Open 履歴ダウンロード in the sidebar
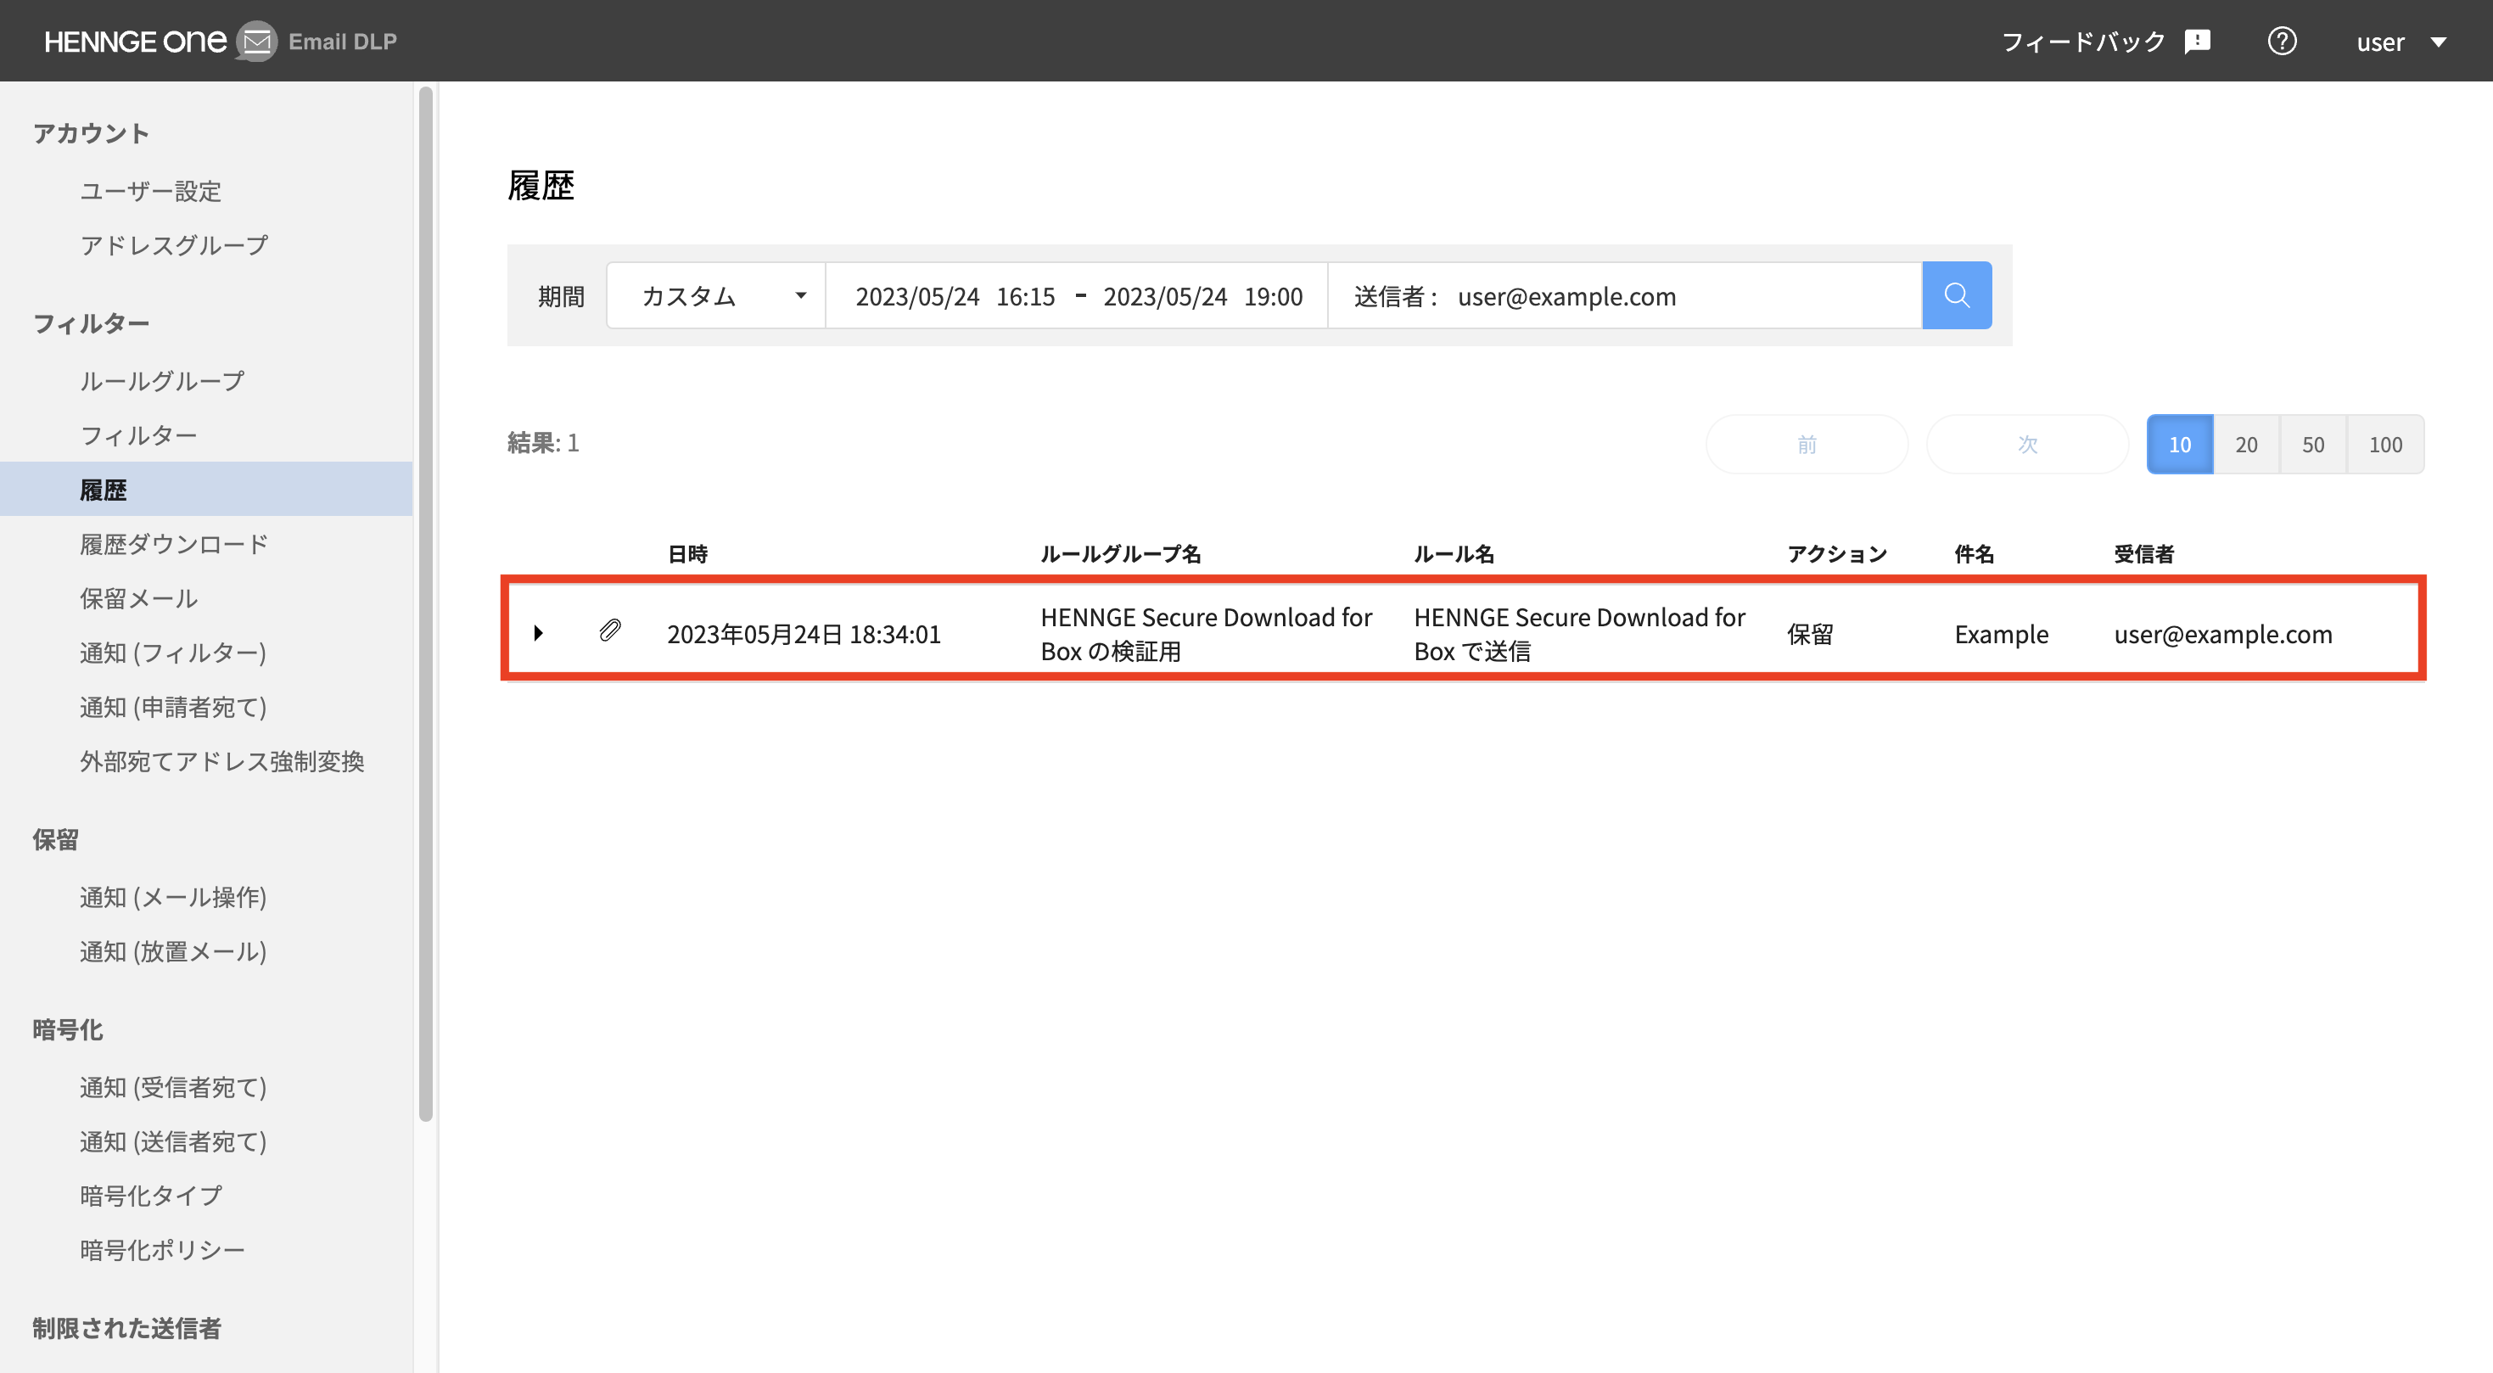 tap(174, 544)
